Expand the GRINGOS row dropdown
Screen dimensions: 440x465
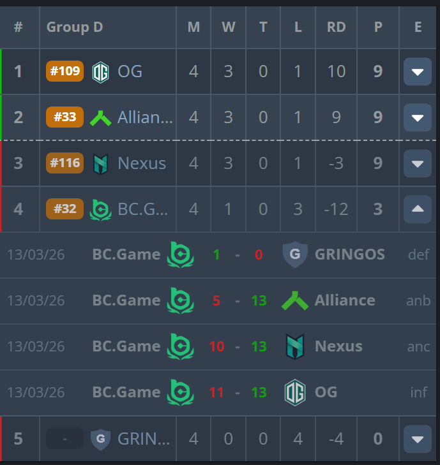418,439
